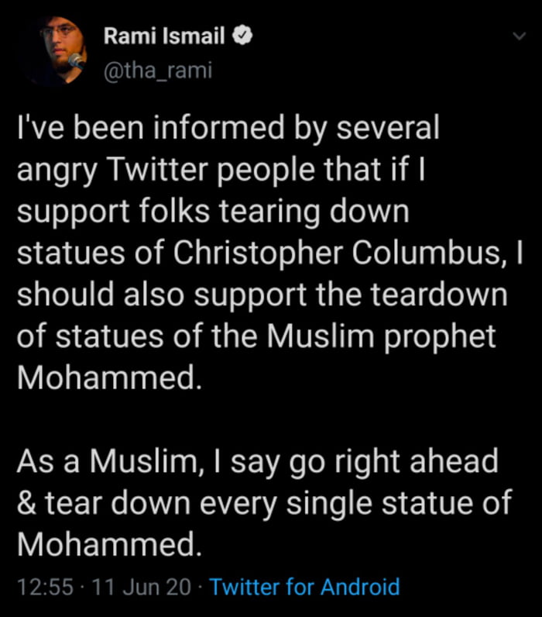Click the 11 Jun 20 date

(141, 587)
